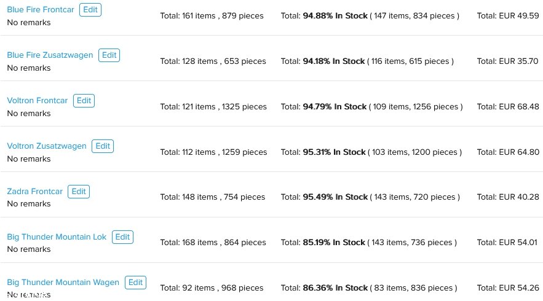Open the Big Thunder Mountain Lok list
The width and height of the screenshot is (543, 301).
(x=57, y=237)
